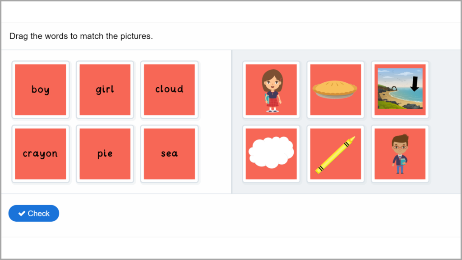The width and height of the screenshot is (462, 260).
Task: Select the word card labeled girl
Action: tap(105, 90)
